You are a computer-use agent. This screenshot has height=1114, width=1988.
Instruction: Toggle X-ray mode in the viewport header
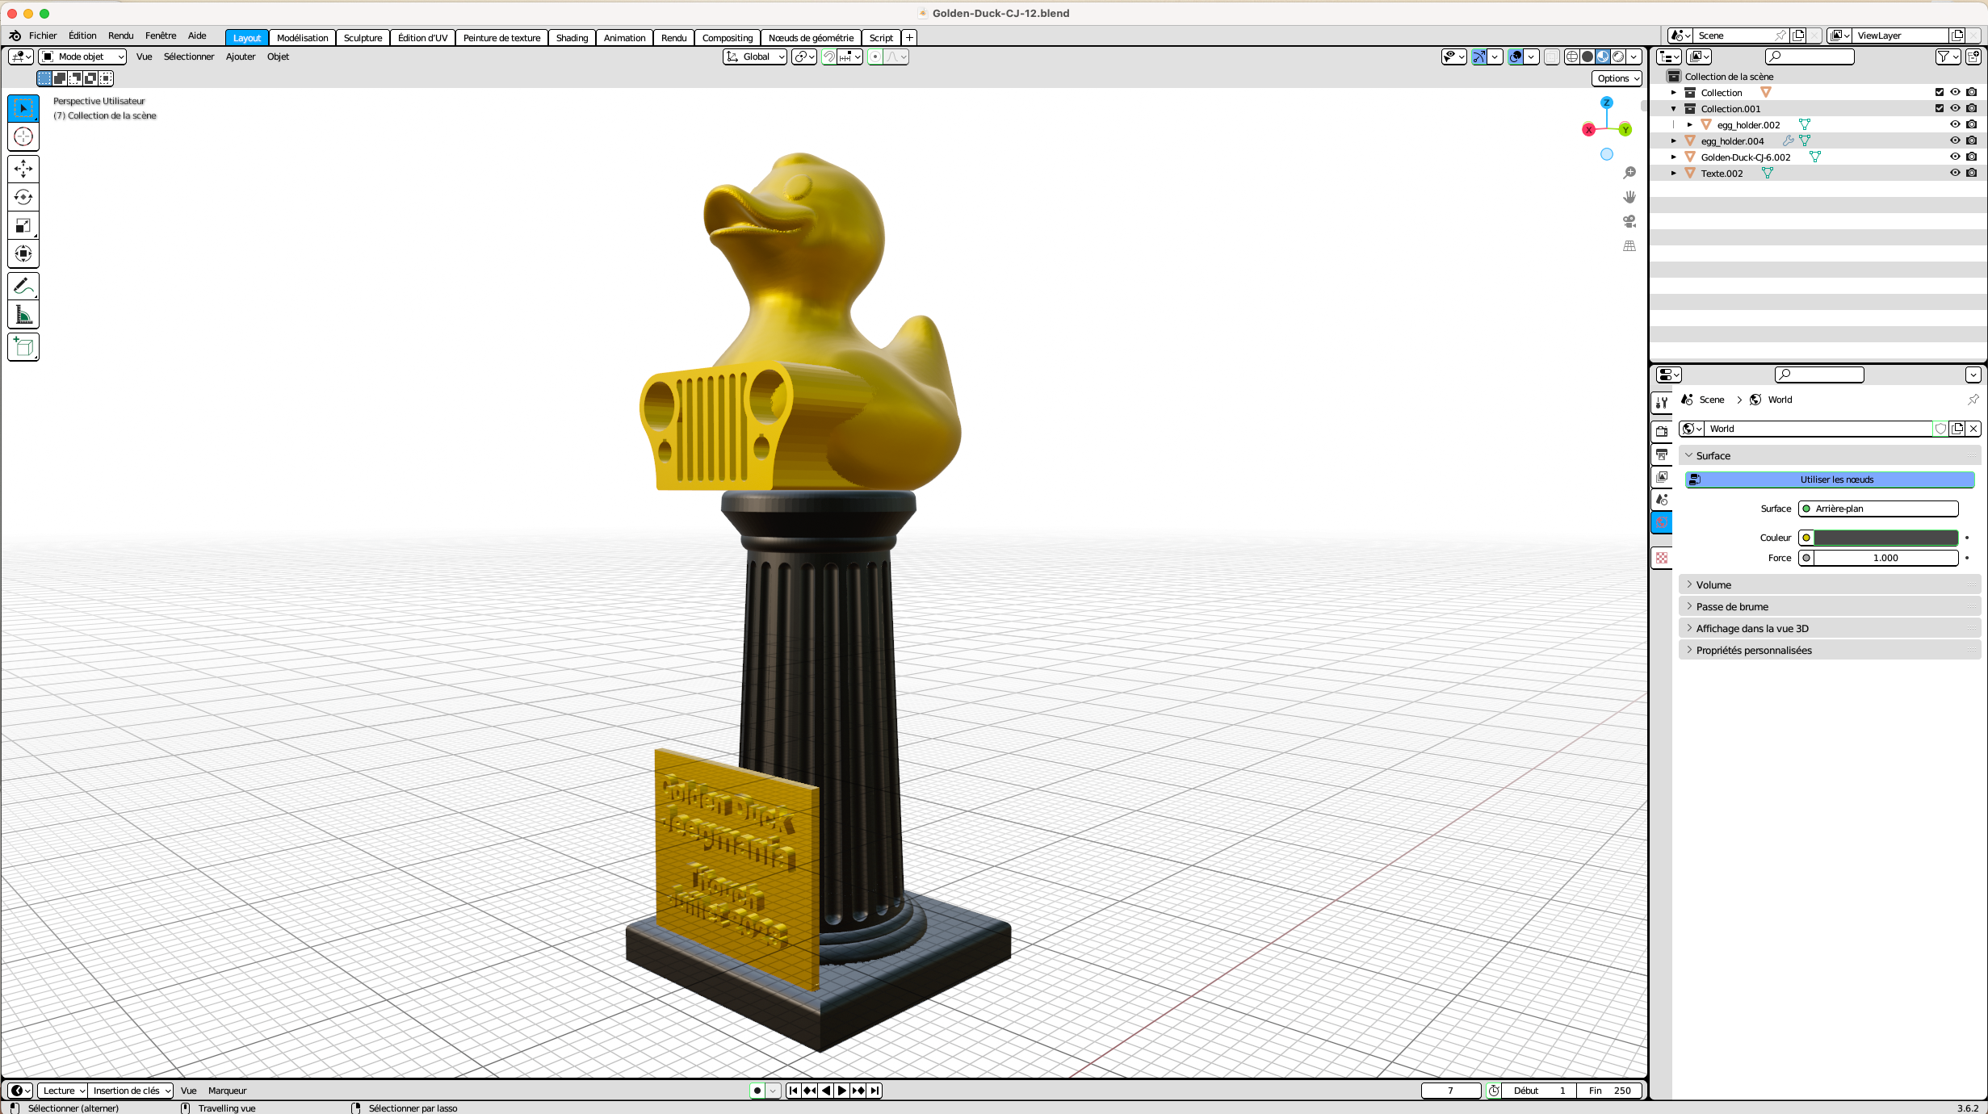tap(1551, 57)
